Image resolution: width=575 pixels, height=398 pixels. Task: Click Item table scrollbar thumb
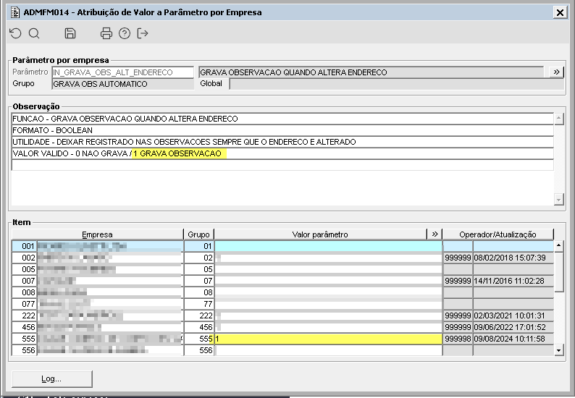click(x=558, y=272)
